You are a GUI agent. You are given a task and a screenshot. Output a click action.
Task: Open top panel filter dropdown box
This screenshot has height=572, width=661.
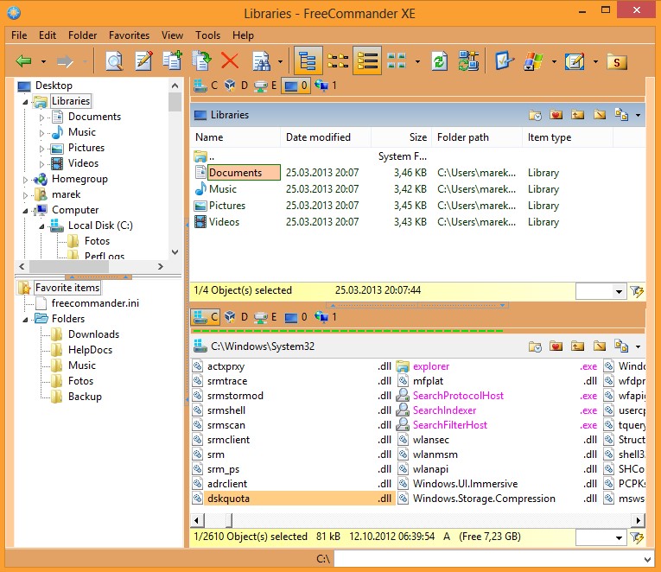(619, 292)
